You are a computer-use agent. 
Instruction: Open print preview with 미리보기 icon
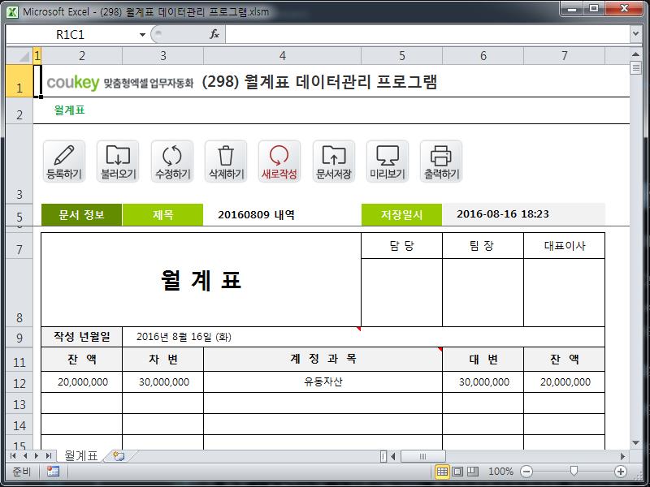[x=388, y=161]
